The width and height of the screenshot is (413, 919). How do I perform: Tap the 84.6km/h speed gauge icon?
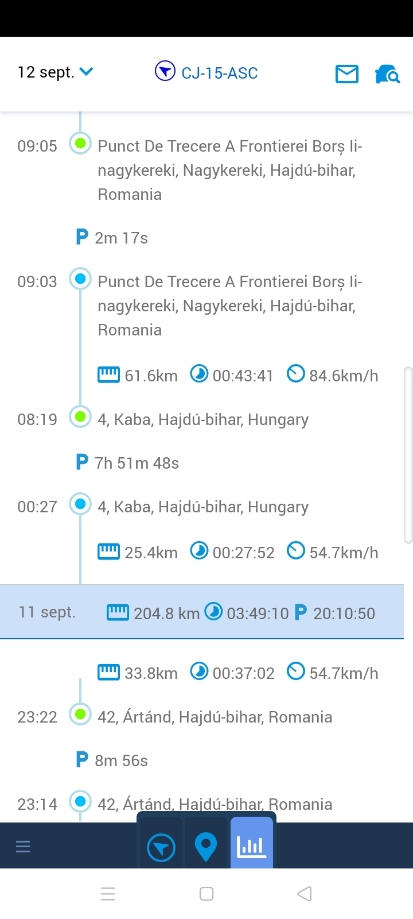(x=295, y=374)
